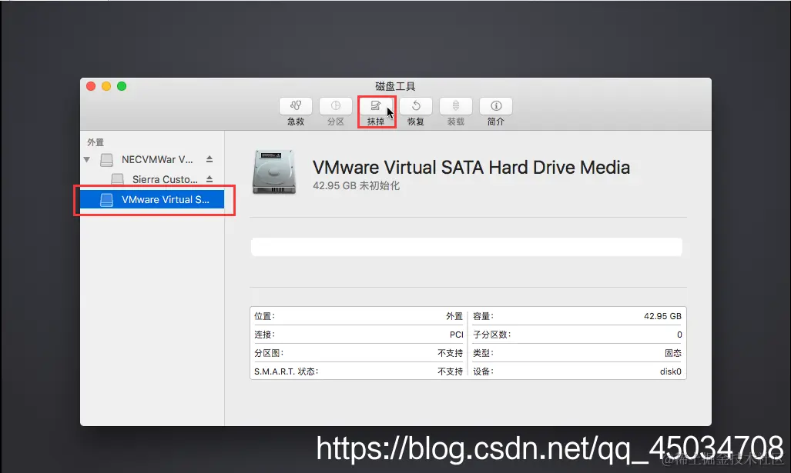Click the 子分区数 value 0
This screenshot has height=473, width=791.
[679, 335]
